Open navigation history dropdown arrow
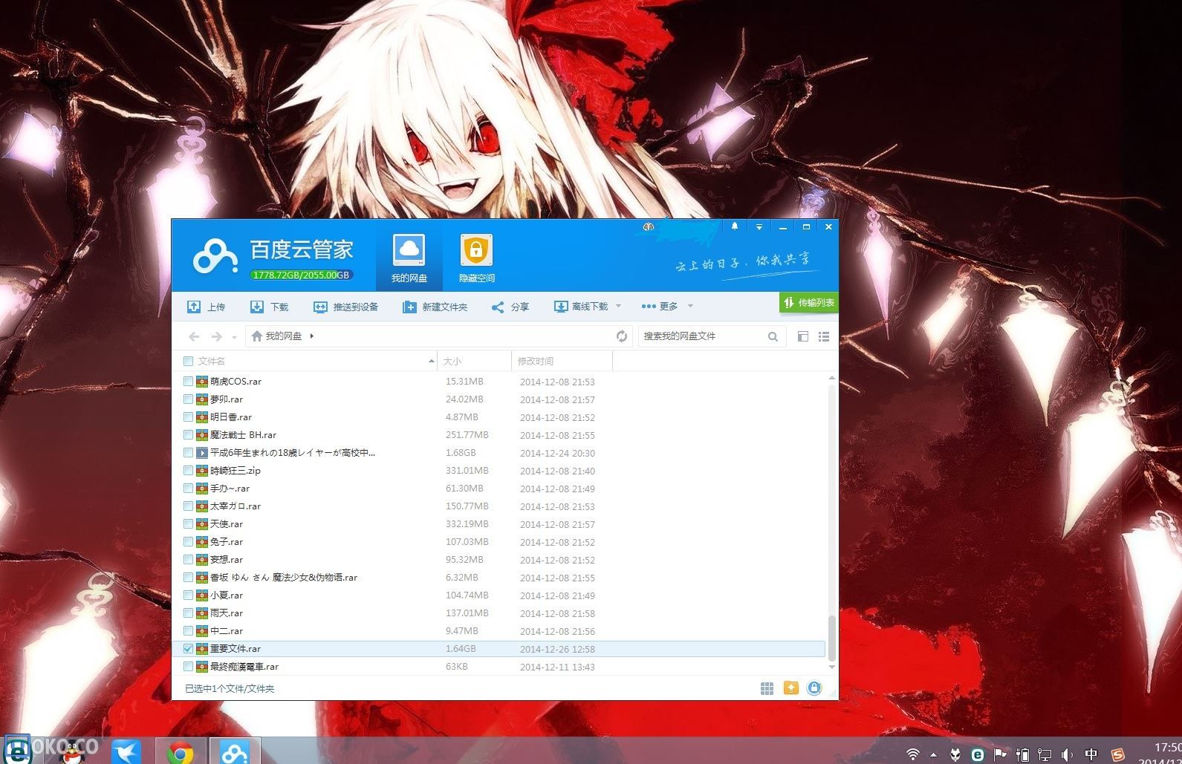Screen dimensions: 1182x764 pos(234,337)
